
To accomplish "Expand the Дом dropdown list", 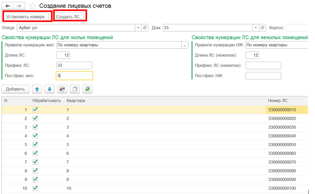I will (x=256, y=28).
